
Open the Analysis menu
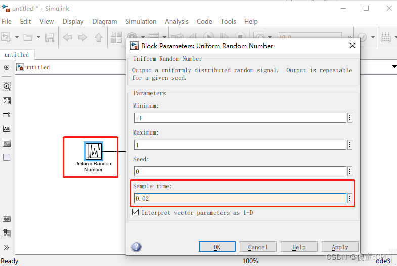click(x=177, y=22)
